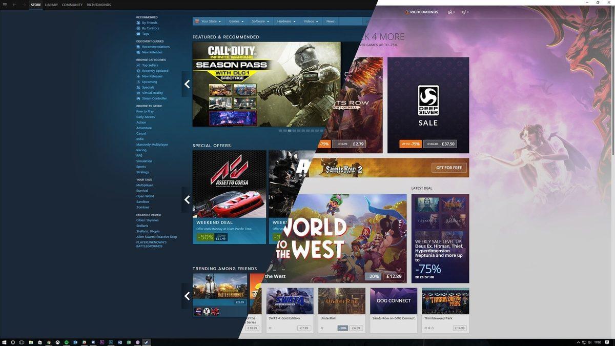This screenshot has width=615, height=346.
Task: Open the Specials category
Action: coord(148,87)
